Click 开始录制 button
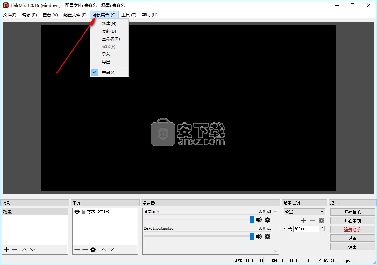 [x=353, y=221]
